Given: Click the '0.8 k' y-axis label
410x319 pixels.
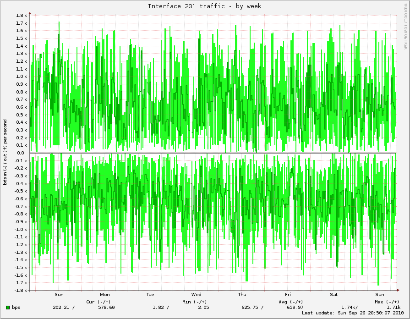Looking at the screenshot, I should click(22, 92).
